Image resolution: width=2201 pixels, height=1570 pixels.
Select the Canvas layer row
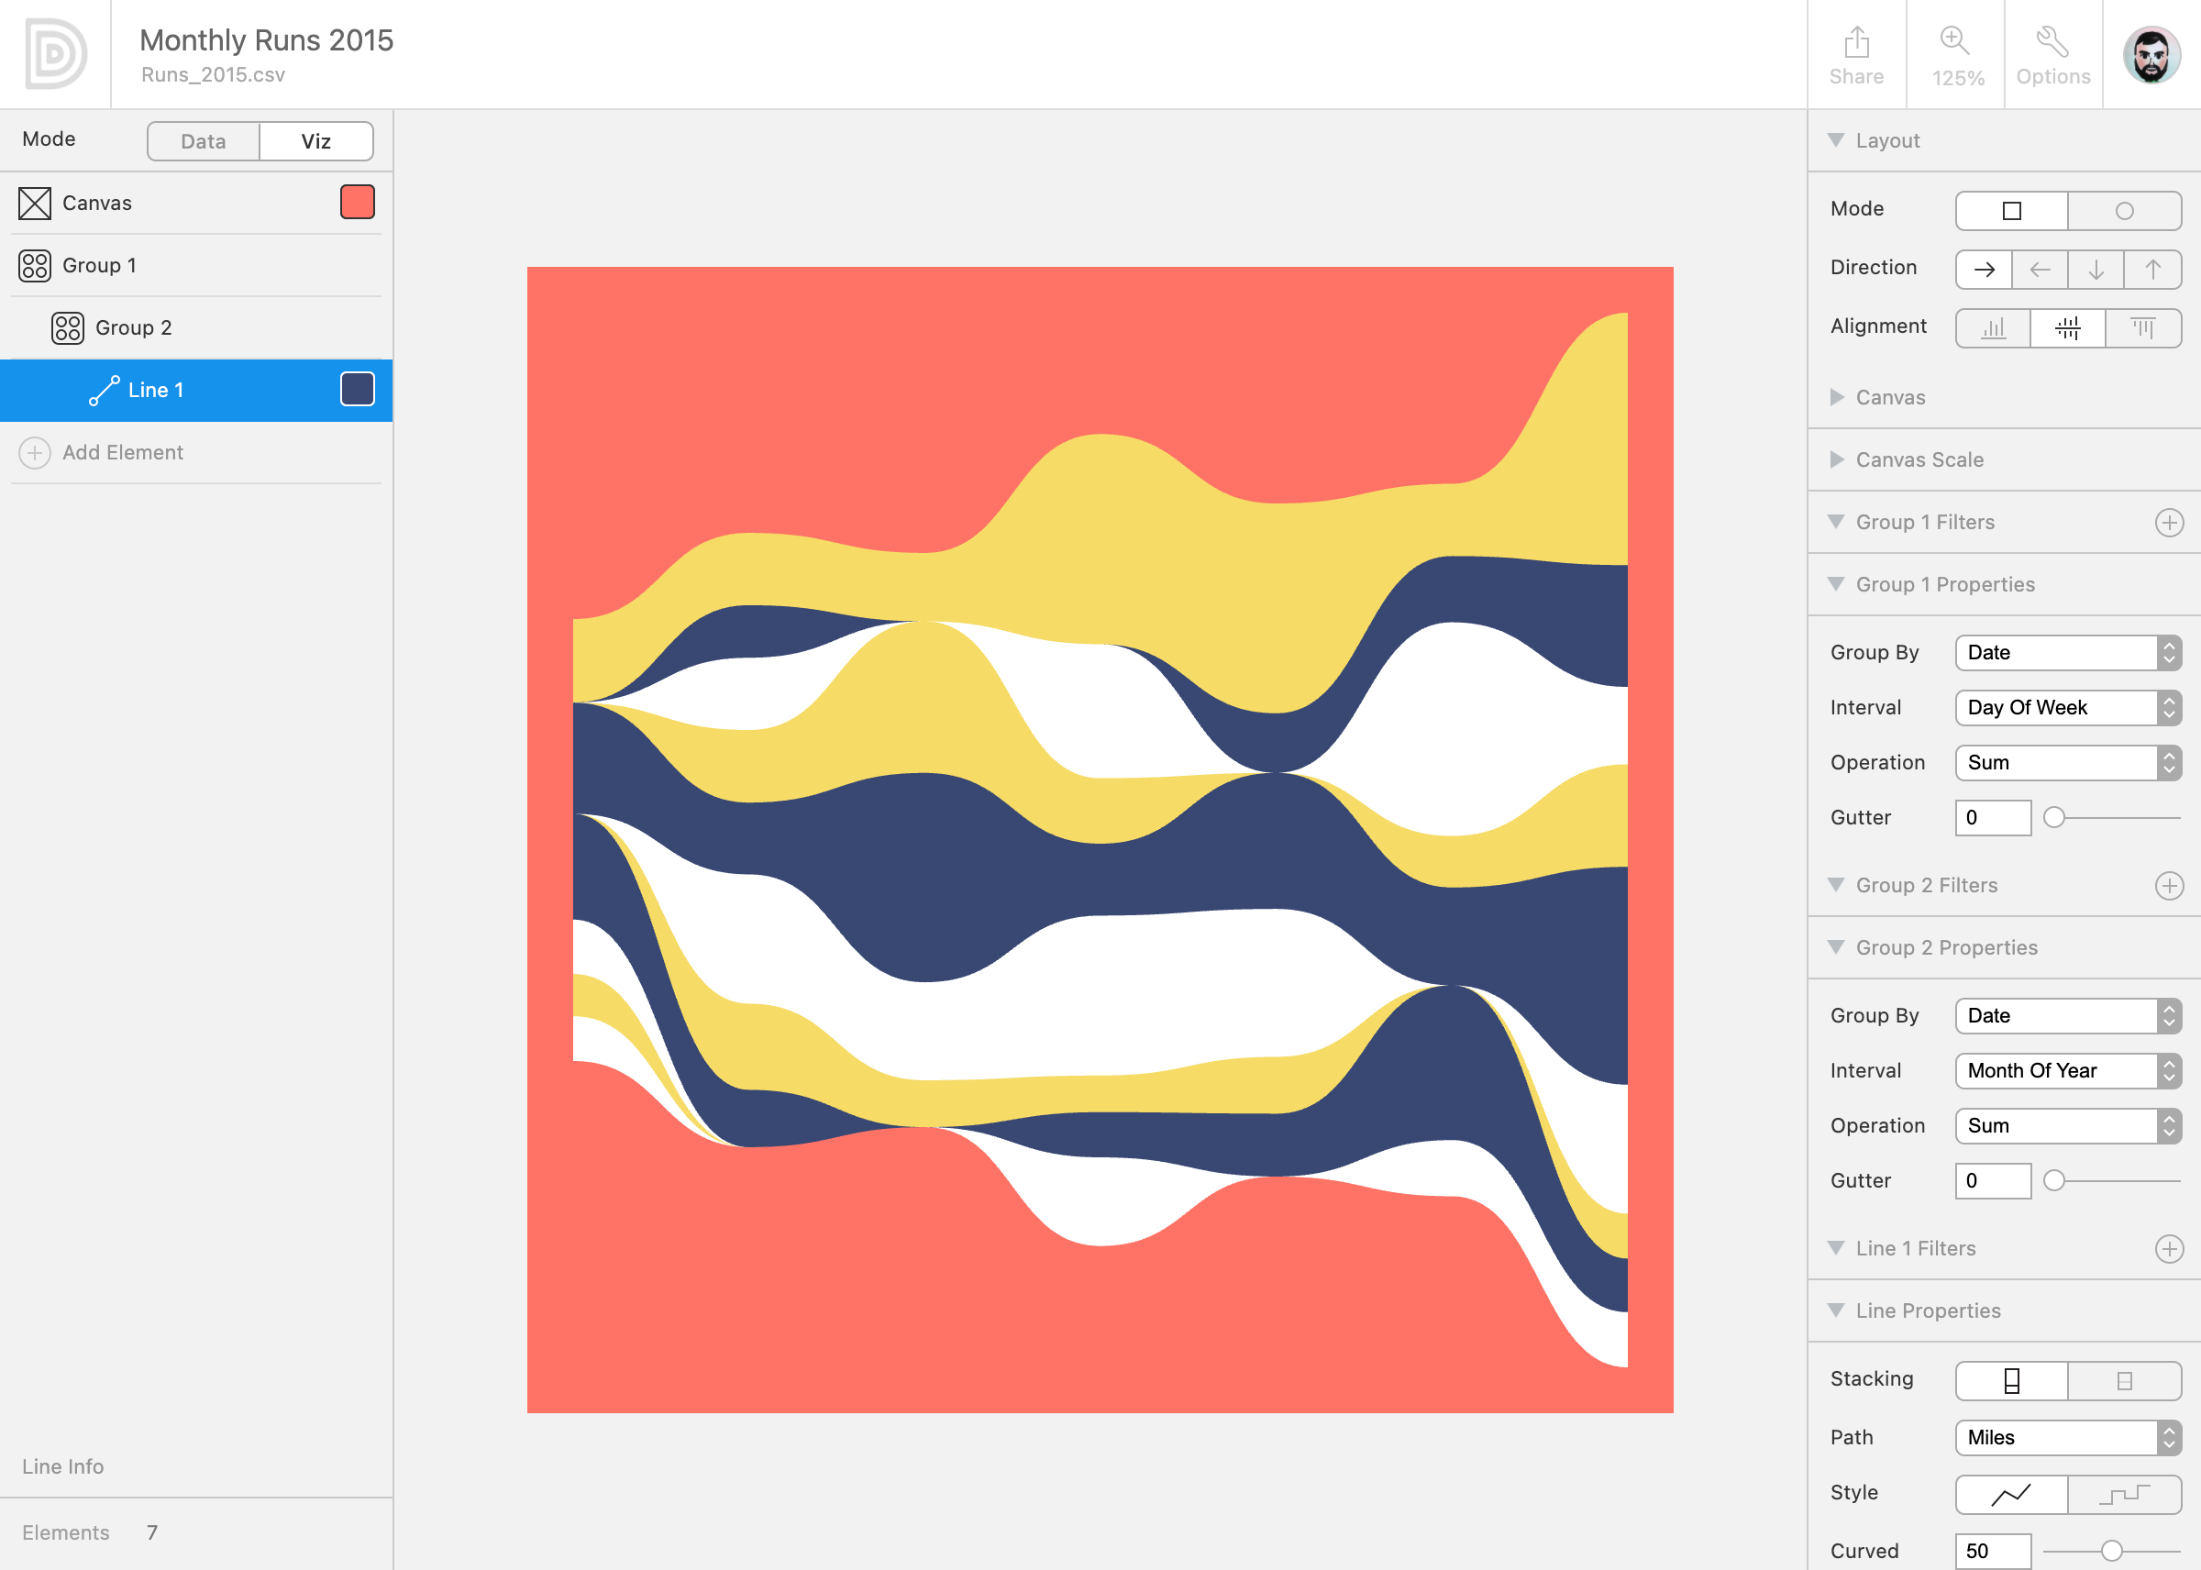196,203
